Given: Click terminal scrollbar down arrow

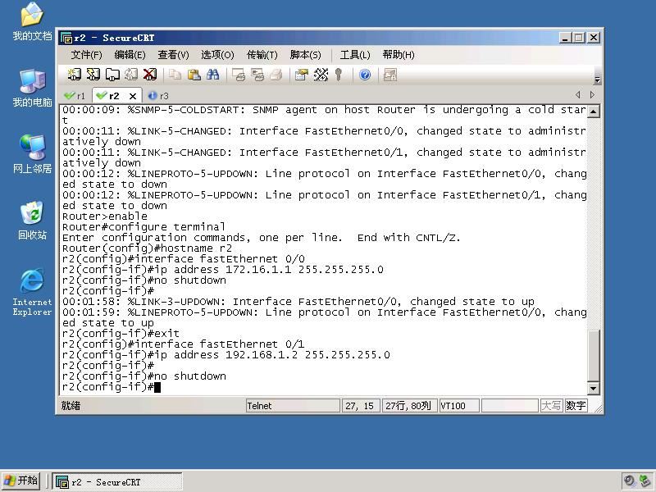Looking at the screenshot, I should pos(593,388).
